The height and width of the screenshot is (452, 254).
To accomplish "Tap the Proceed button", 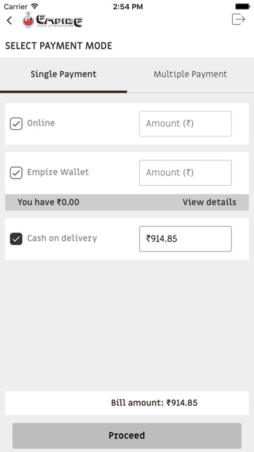I will pyautogui.click(x=127, y=435).
